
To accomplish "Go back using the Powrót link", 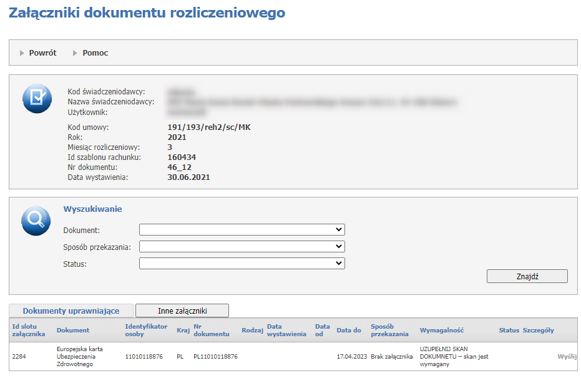I will [x=42, y=53].
